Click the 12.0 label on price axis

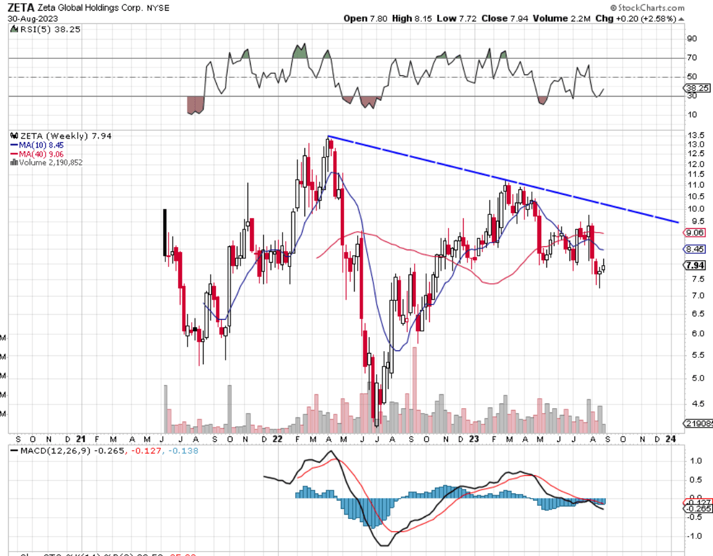pyautogui.click(x=696, y=164)
